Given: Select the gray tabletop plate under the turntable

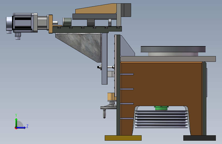Looking at the screenshot, I should coord(168,59).
